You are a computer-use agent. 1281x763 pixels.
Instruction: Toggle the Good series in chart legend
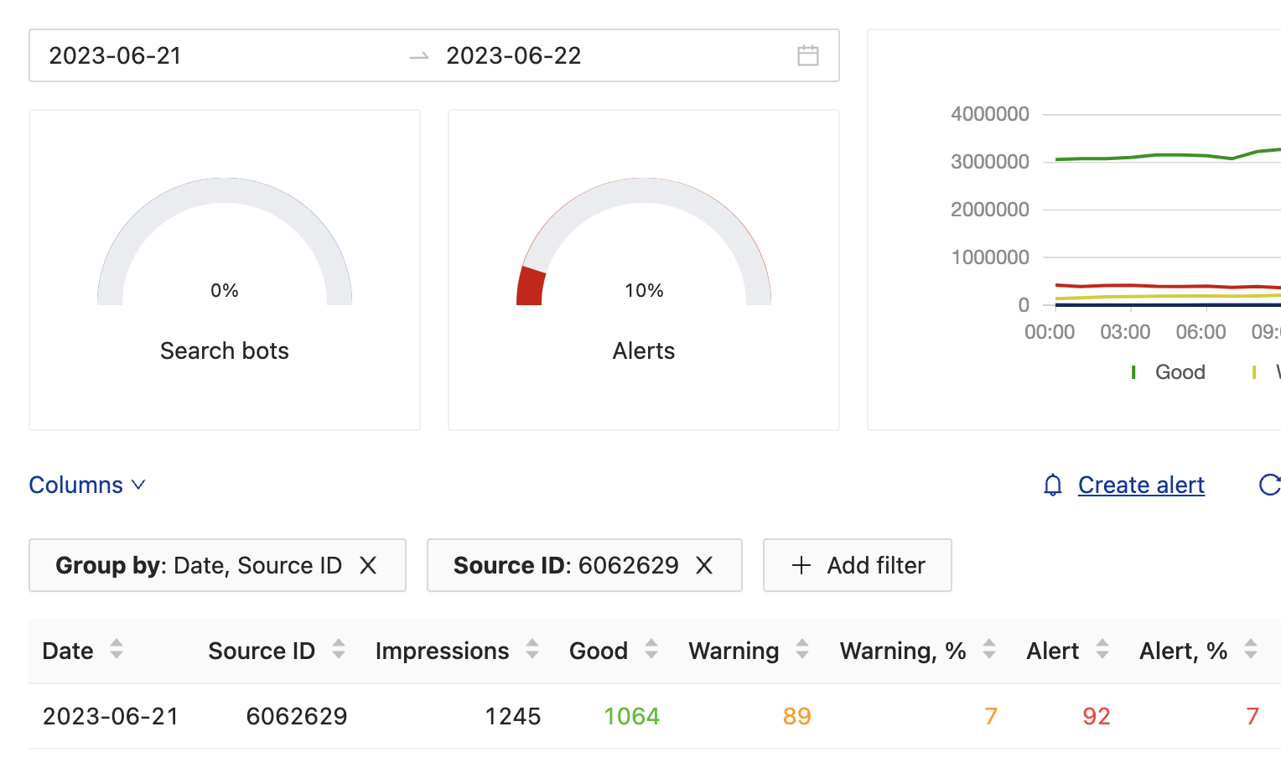(1169, 372)
